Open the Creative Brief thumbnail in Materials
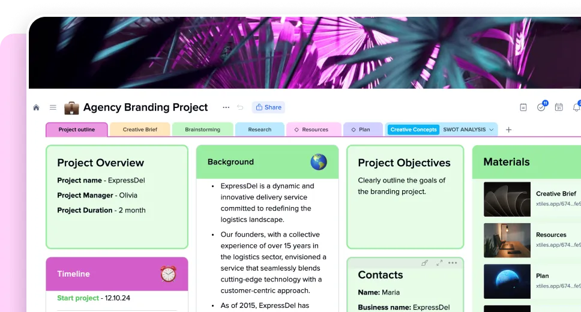Image resolution: width=581 pixels, height=312 pixels. pos(507,199)
